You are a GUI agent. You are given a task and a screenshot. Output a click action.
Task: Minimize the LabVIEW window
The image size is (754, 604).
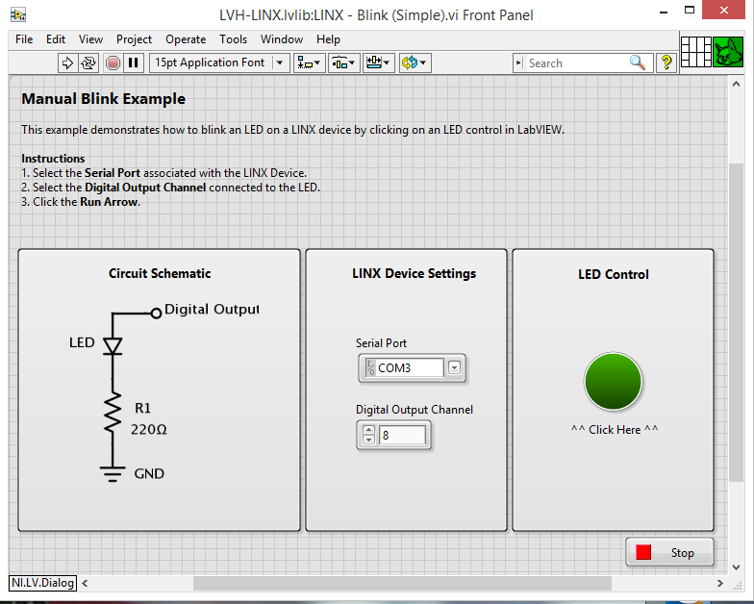664,12
